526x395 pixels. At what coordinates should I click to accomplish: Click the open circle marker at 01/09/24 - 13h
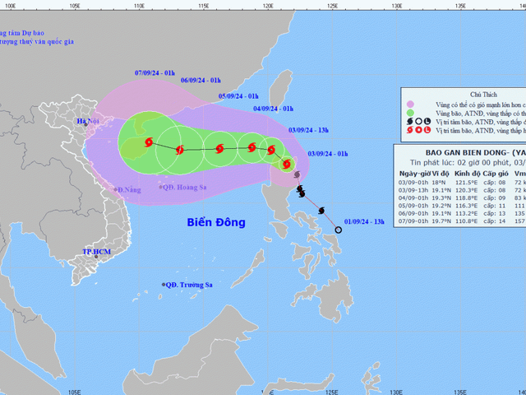tap(339, 230)
